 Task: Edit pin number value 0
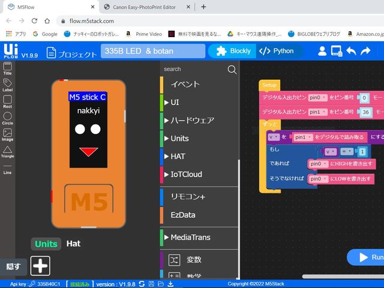coord(364,98)
